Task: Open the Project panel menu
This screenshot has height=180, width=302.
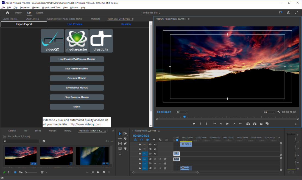Action: [x=105, y=131]
